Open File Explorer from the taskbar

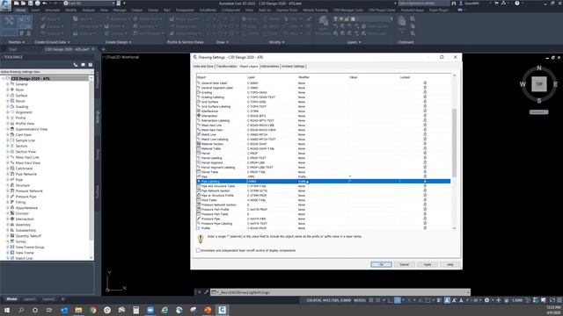coord(78,310)
